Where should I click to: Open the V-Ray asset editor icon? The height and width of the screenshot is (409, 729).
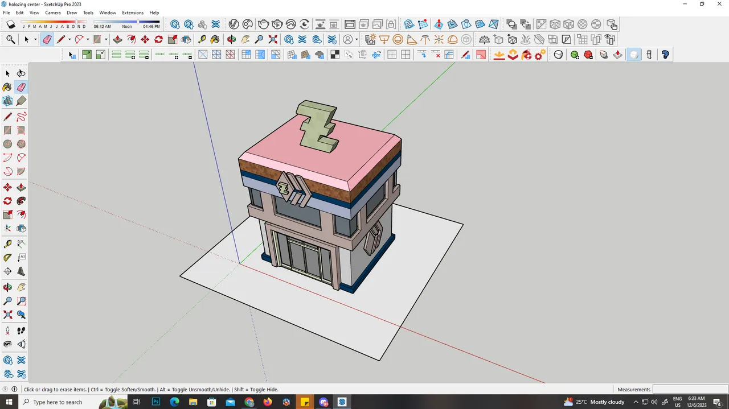tap(234, 24)
